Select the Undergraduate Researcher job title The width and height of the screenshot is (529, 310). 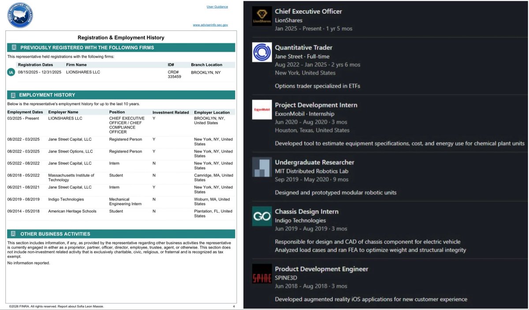coord(314,162)
